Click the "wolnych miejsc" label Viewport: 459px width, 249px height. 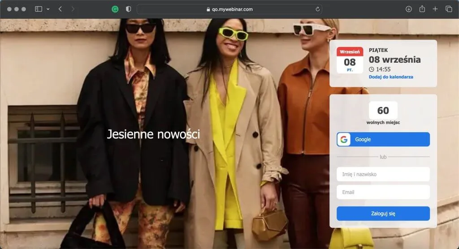pyautogui.click(x=383, y=123)
